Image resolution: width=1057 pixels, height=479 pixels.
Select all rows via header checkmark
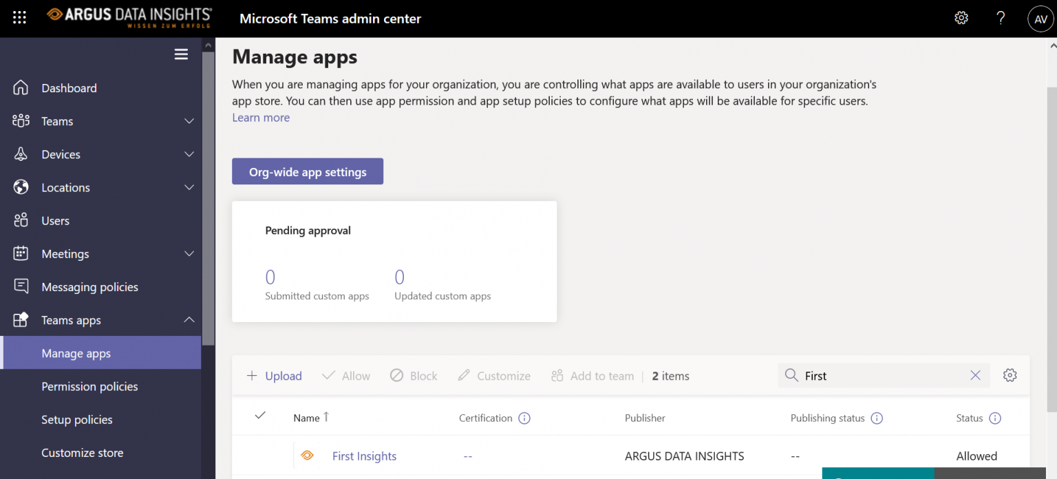(260, 416)
